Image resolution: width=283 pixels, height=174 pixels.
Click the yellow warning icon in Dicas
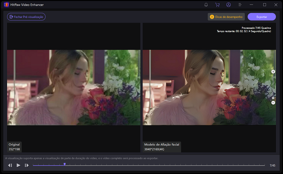[x=212, y=17]
